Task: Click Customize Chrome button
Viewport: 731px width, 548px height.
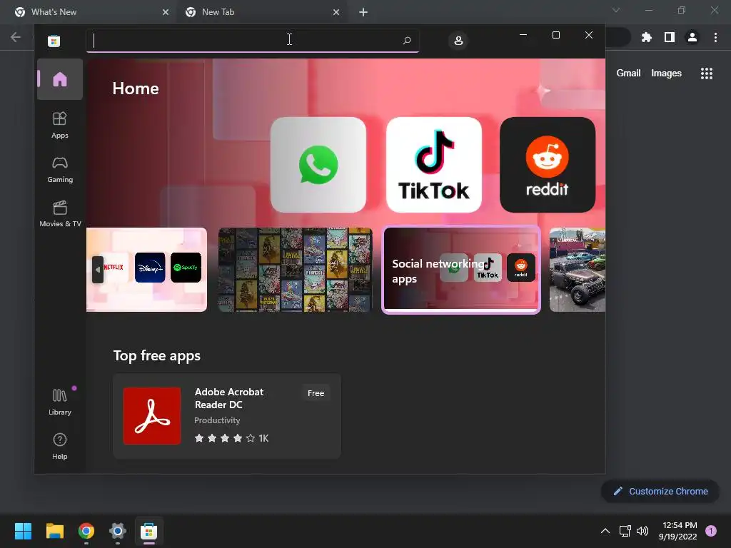Action: (660, 491)
